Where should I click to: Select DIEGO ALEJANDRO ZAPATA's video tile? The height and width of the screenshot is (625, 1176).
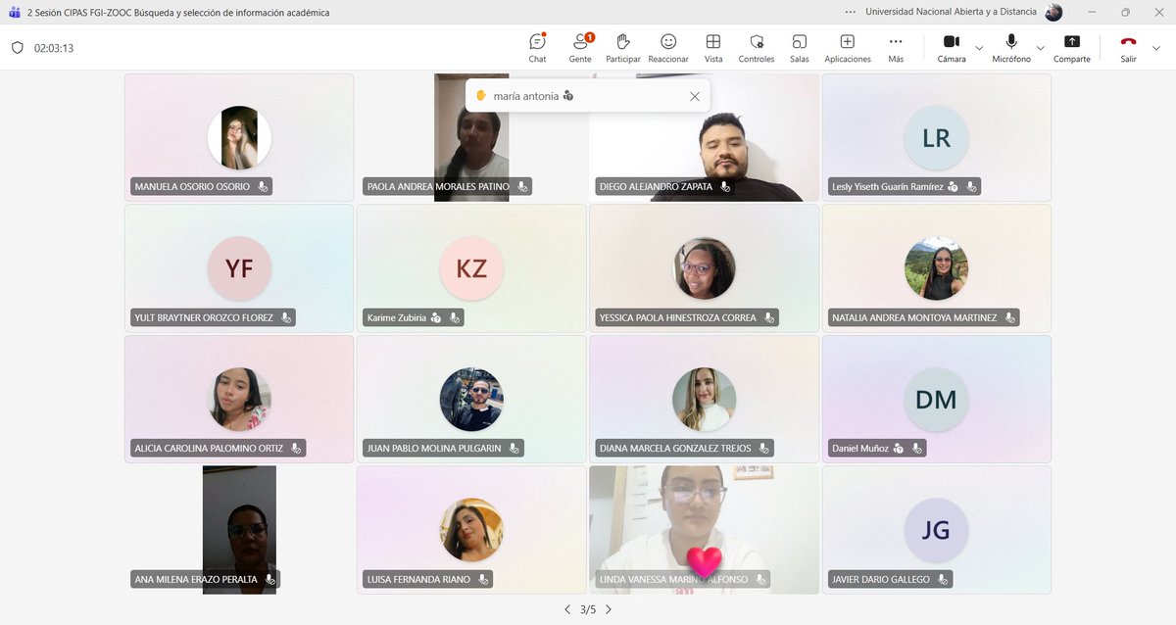tap(704, 138)
